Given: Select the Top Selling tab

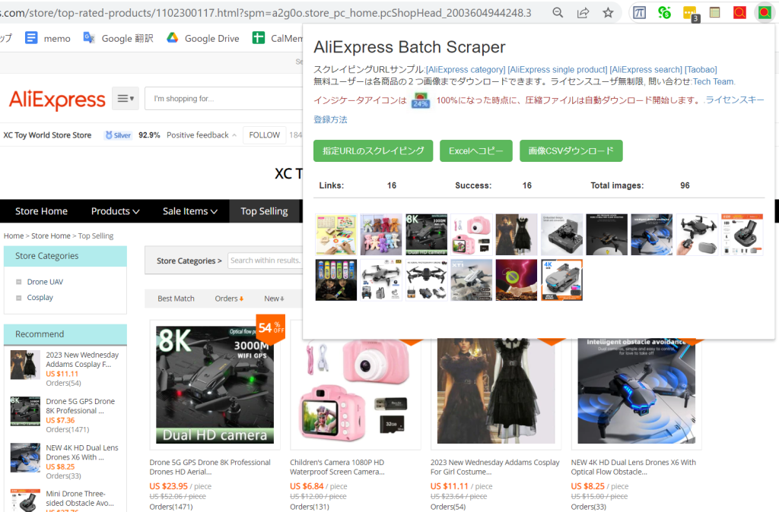Looking at the screenshot, I should [x=264, y=211].
